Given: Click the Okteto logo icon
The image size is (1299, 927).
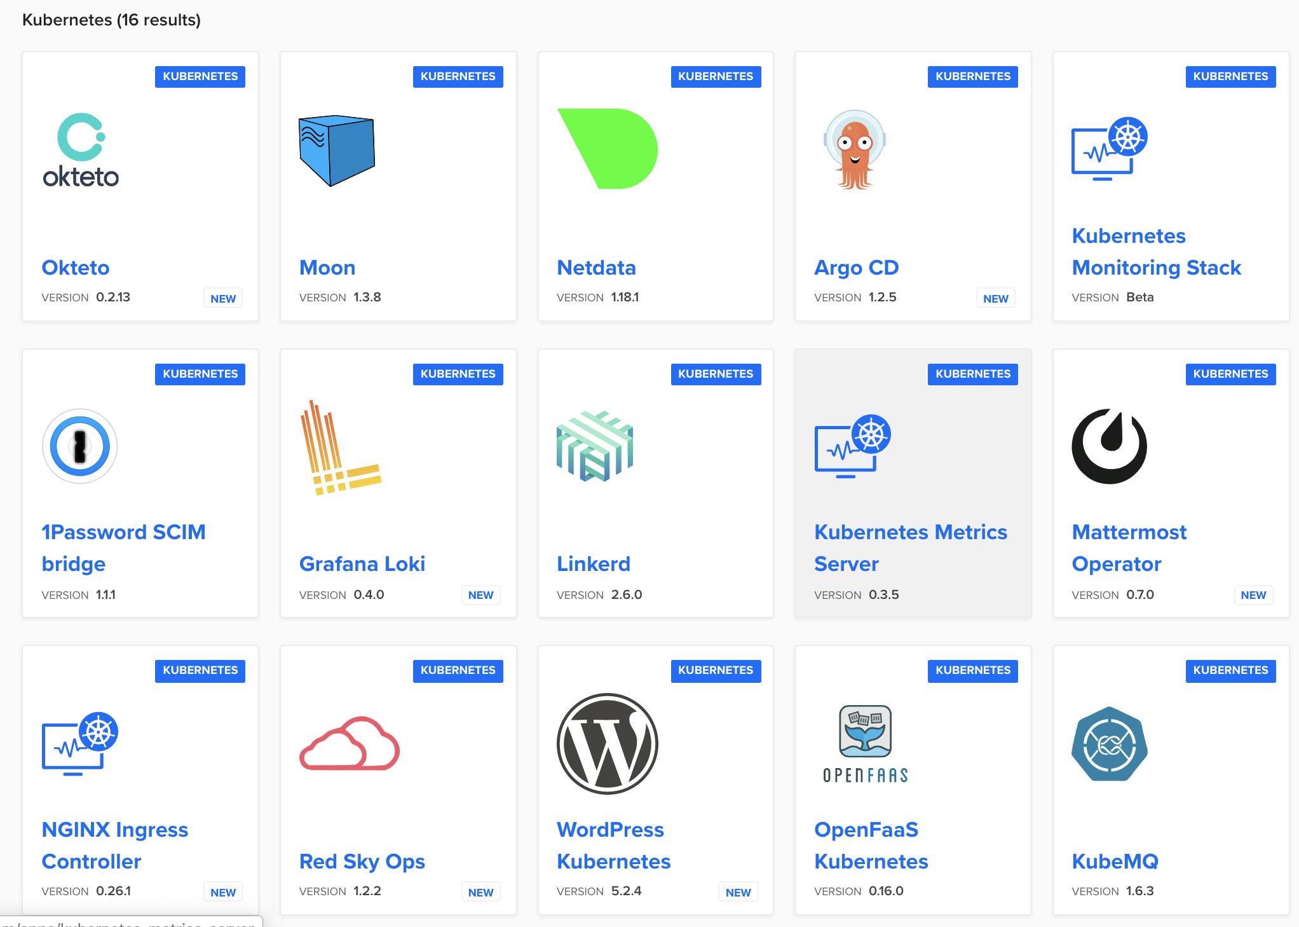Looking at the screenshot, I should pyautogui.click(x=81, y=150).
